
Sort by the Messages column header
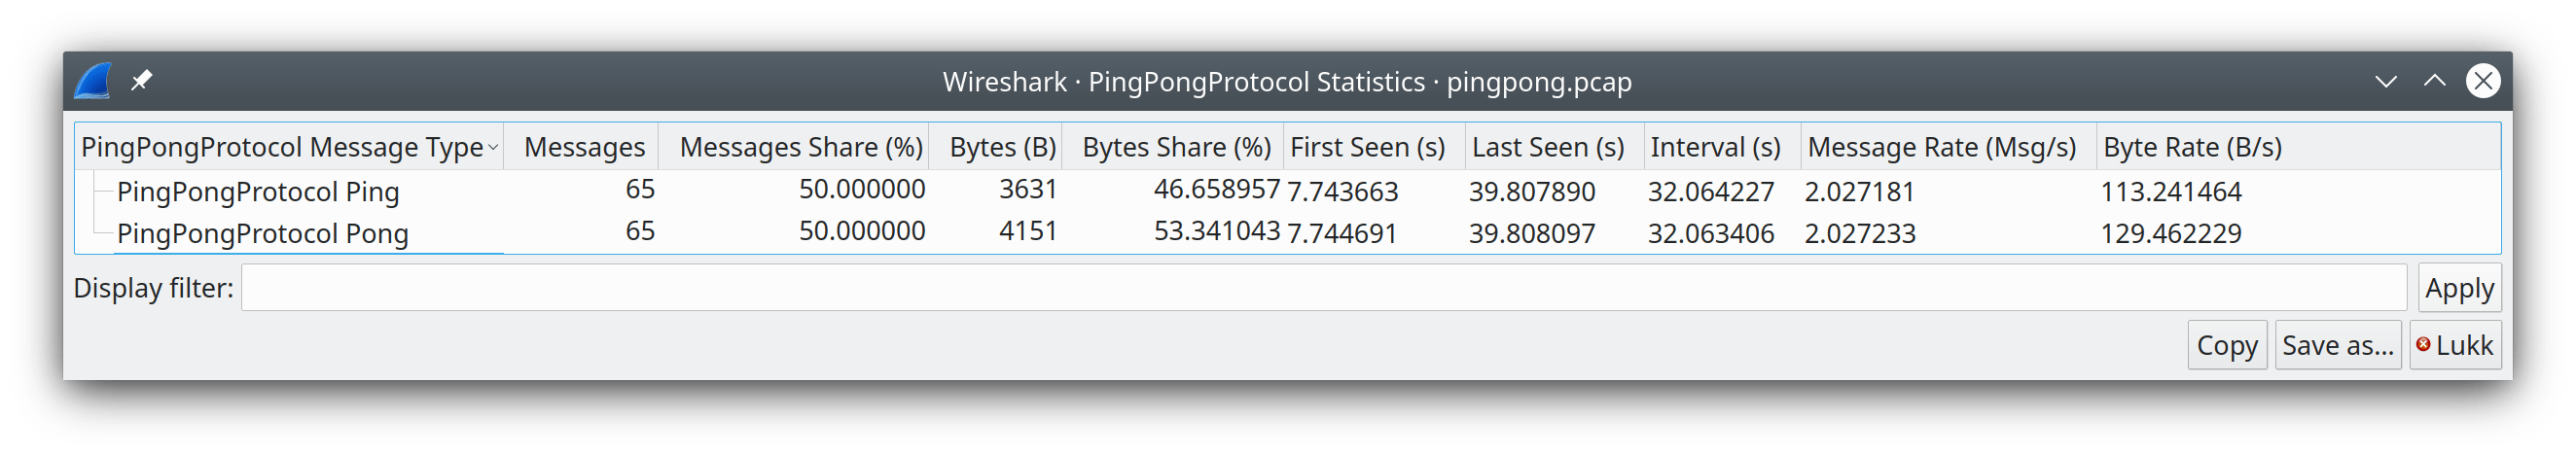pyautogui.click(x=584, y=147)
